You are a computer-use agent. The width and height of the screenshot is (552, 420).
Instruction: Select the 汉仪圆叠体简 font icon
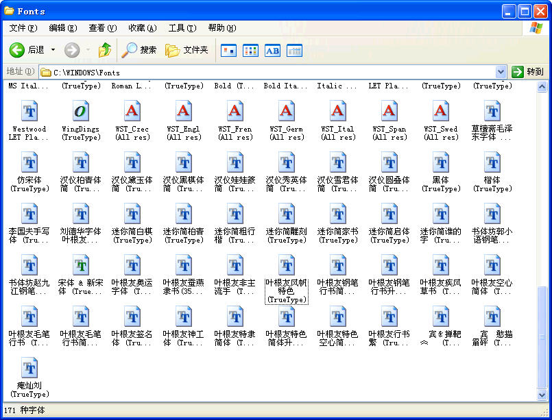click(389, 162)
